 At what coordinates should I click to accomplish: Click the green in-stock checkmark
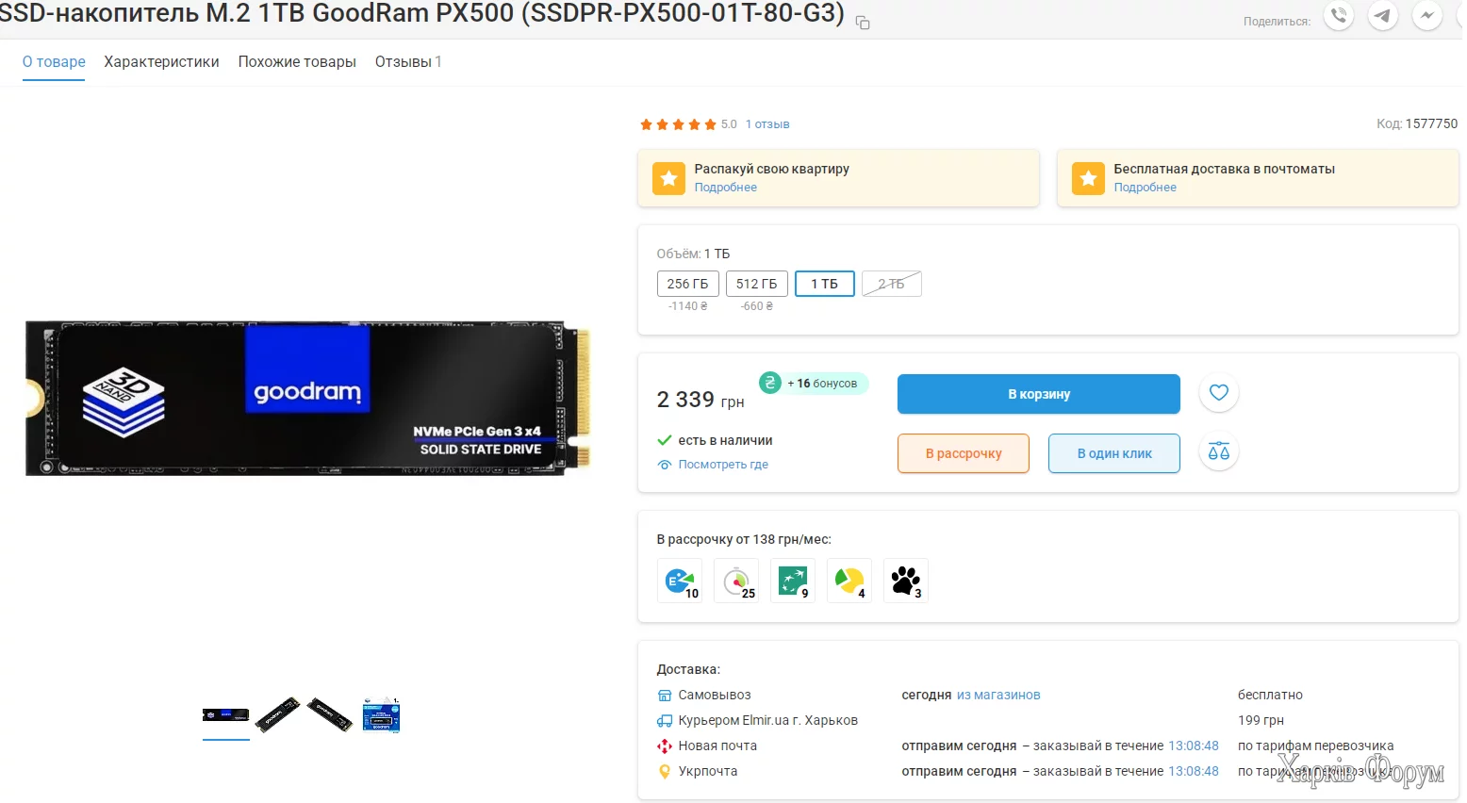point(665,440)
